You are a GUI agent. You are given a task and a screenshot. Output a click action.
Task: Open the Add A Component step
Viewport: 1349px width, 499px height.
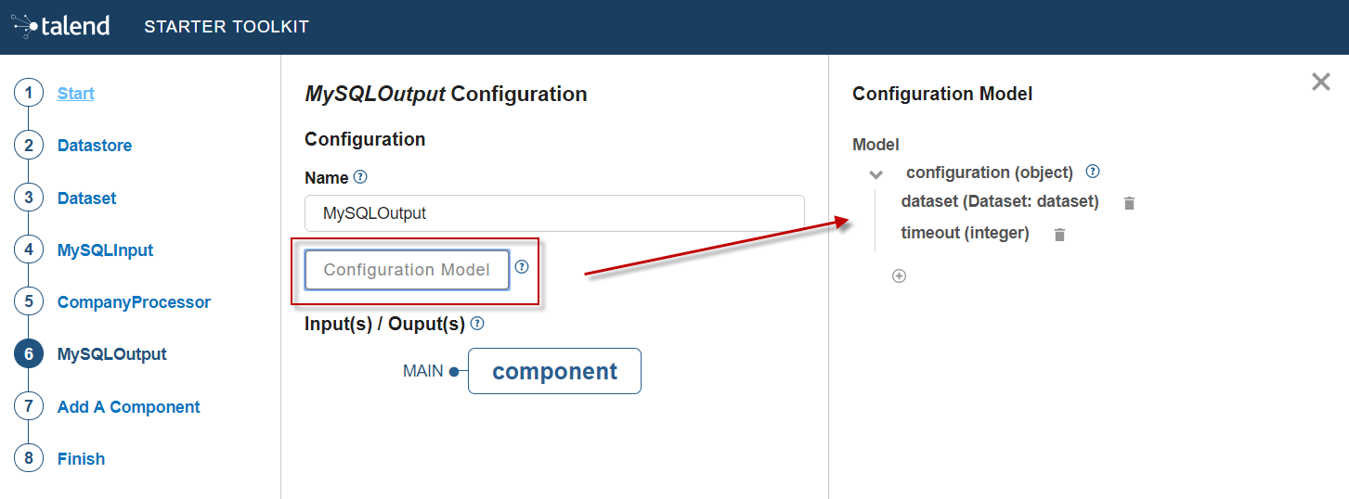point(128,407)
